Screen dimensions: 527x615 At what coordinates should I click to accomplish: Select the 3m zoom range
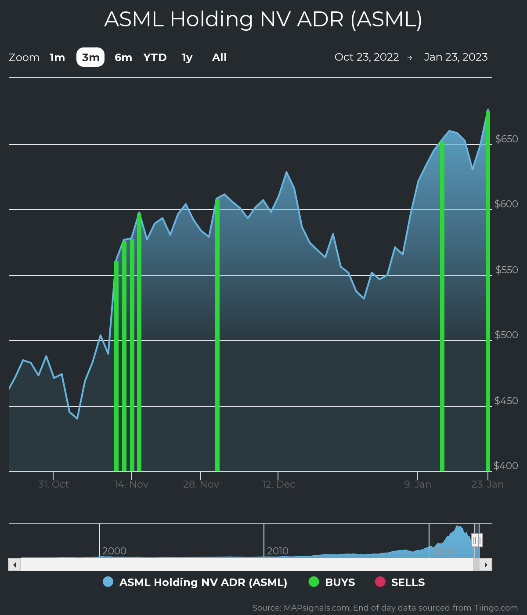coord(90,58)
